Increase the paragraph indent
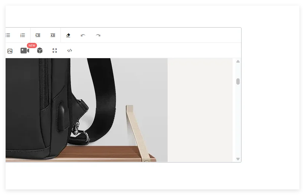Viewport: 305px width, 195px height. point(38,35)
